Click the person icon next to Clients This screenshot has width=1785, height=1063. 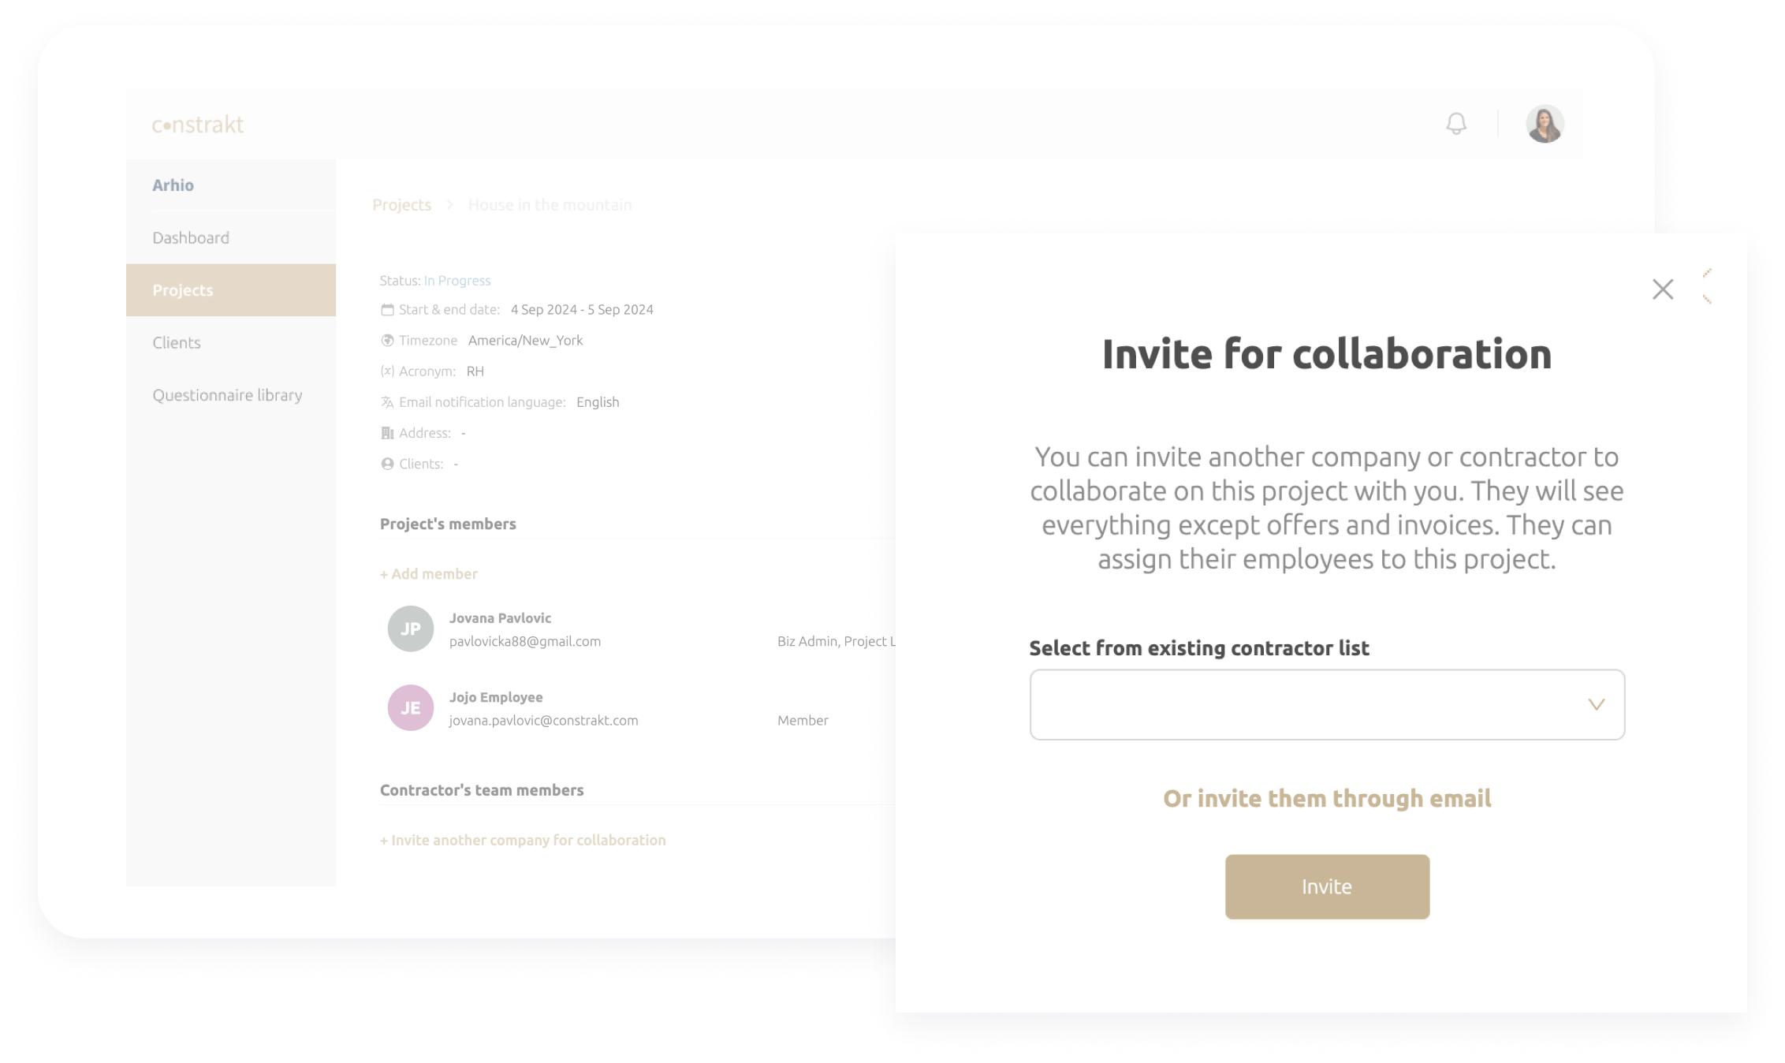tap(387, 464)
